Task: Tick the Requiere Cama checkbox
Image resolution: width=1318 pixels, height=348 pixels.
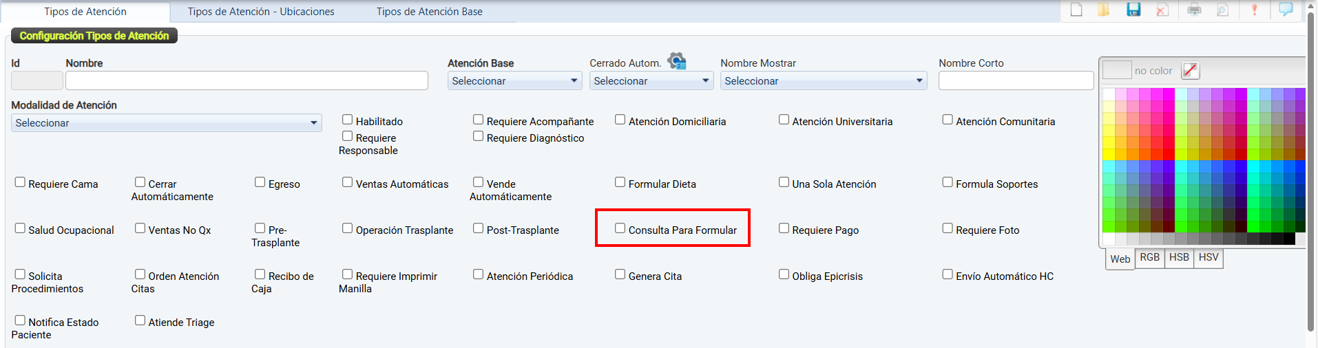Action: 20,182
